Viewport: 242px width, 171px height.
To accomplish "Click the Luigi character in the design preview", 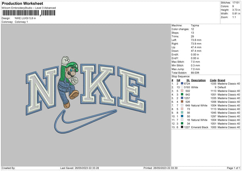I will [x=69, y=82].
